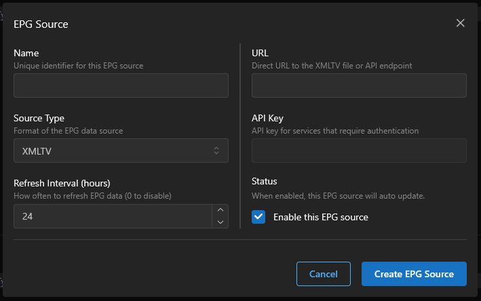Image resolution: width=481 pixels, height=301 pixels.
Task: Click the "Status" section heading
Action: coord(265,182)
